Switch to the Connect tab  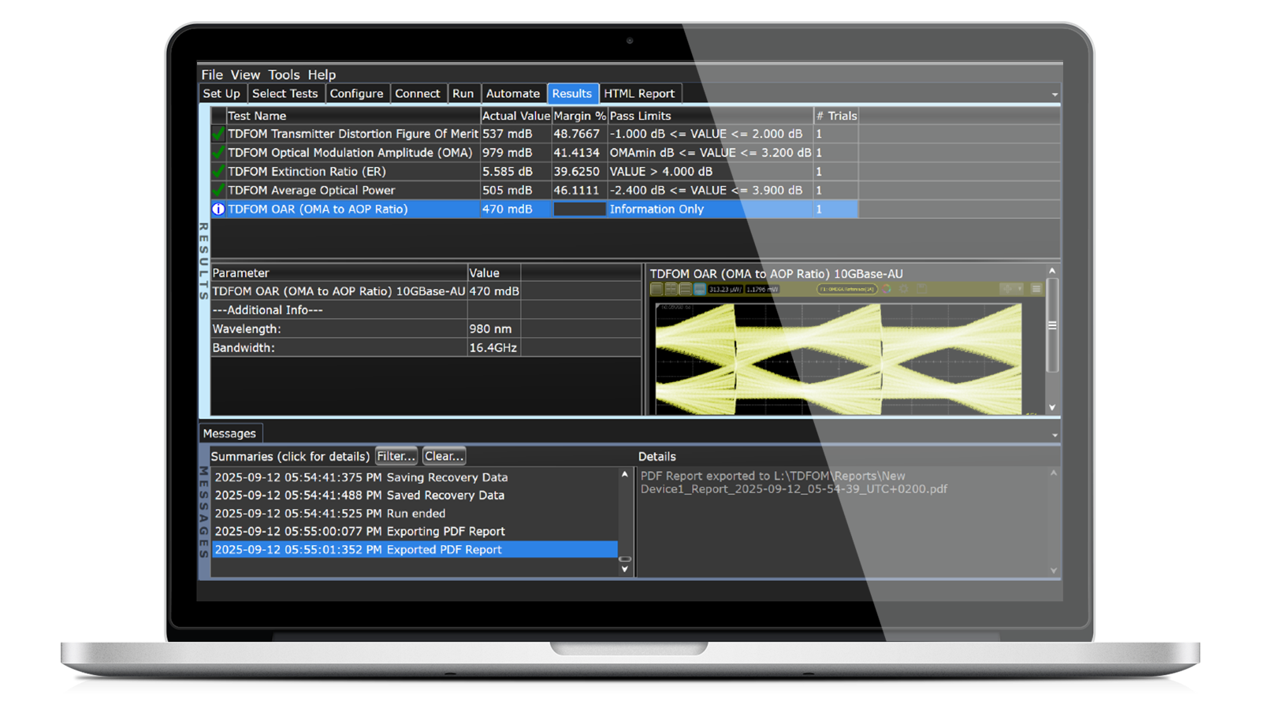(x=417, y=93)
